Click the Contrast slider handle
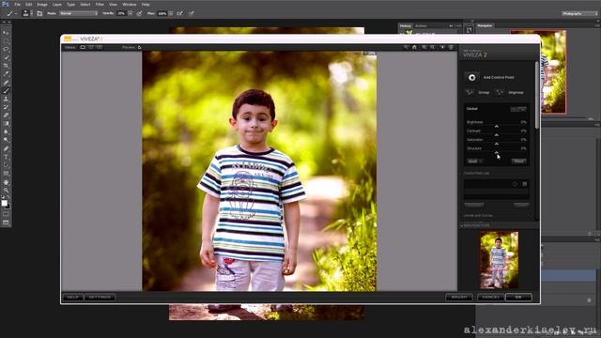The width and height of the screenshot is (601, 338). (497, 135)
